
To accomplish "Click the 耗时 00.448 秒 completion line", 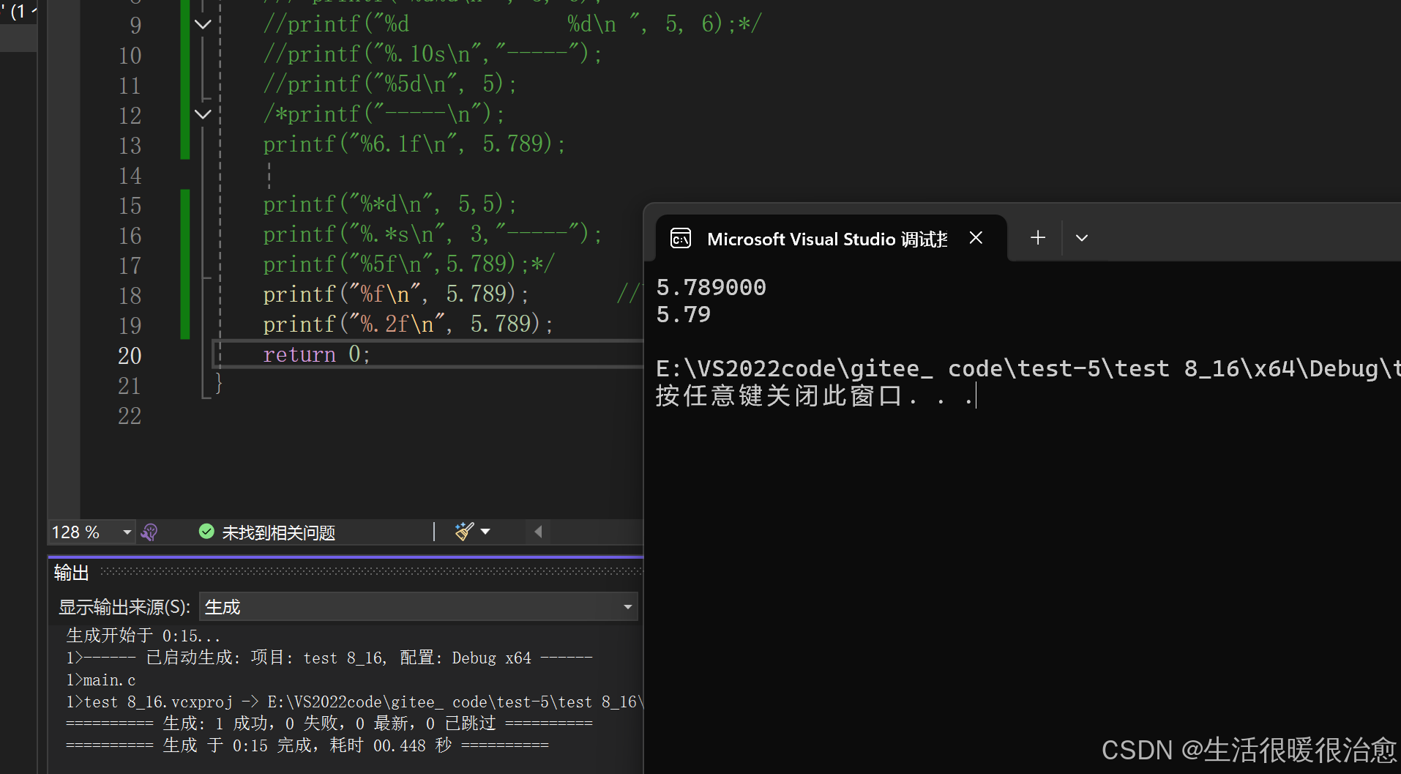I will point(307,746).
